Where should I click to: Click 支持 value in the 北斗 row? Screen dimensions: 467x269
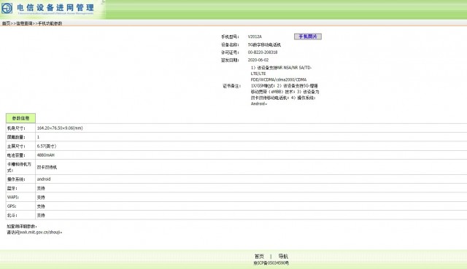point(41,215)
